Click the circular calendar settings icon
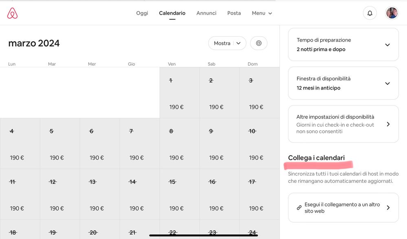 coord(259,43)
